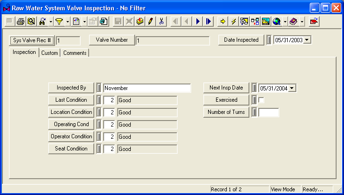Image resolution: width=344 pixels, height=195 pixels.
Task: Go to previous record with greyed arrow
Action: point(187,22)
